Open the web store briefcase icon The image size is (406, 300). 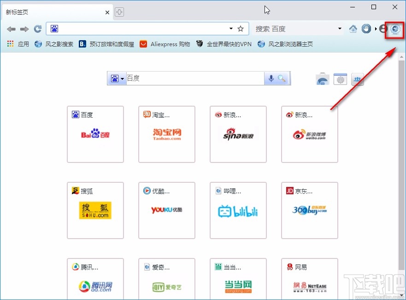tap(322, 78)
